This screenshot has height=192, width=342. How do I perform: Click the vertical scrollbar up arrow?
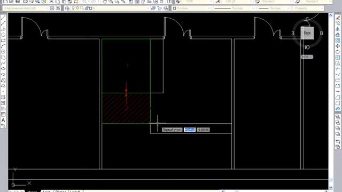(331, 15)
